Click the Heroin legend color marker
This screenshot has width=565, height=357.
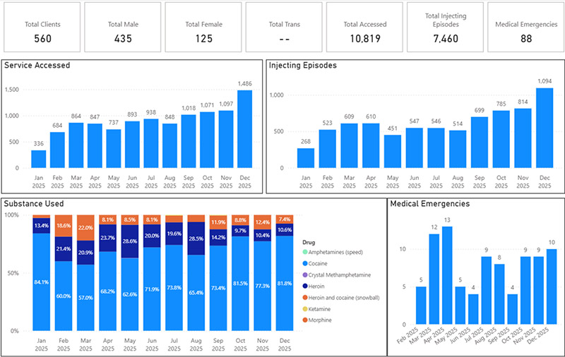304,286
